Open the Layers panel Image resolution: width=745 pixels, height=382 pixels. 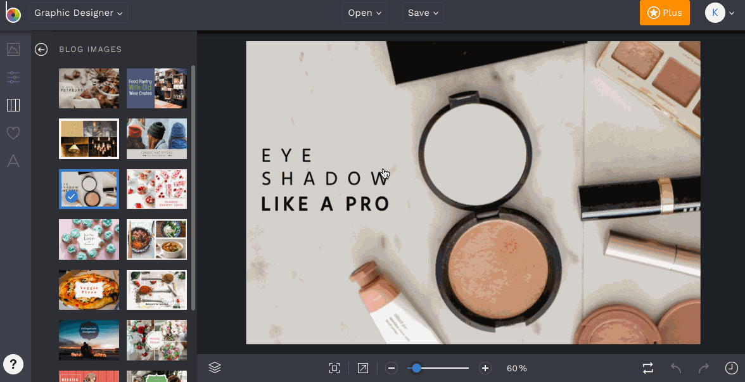[214, 367]
